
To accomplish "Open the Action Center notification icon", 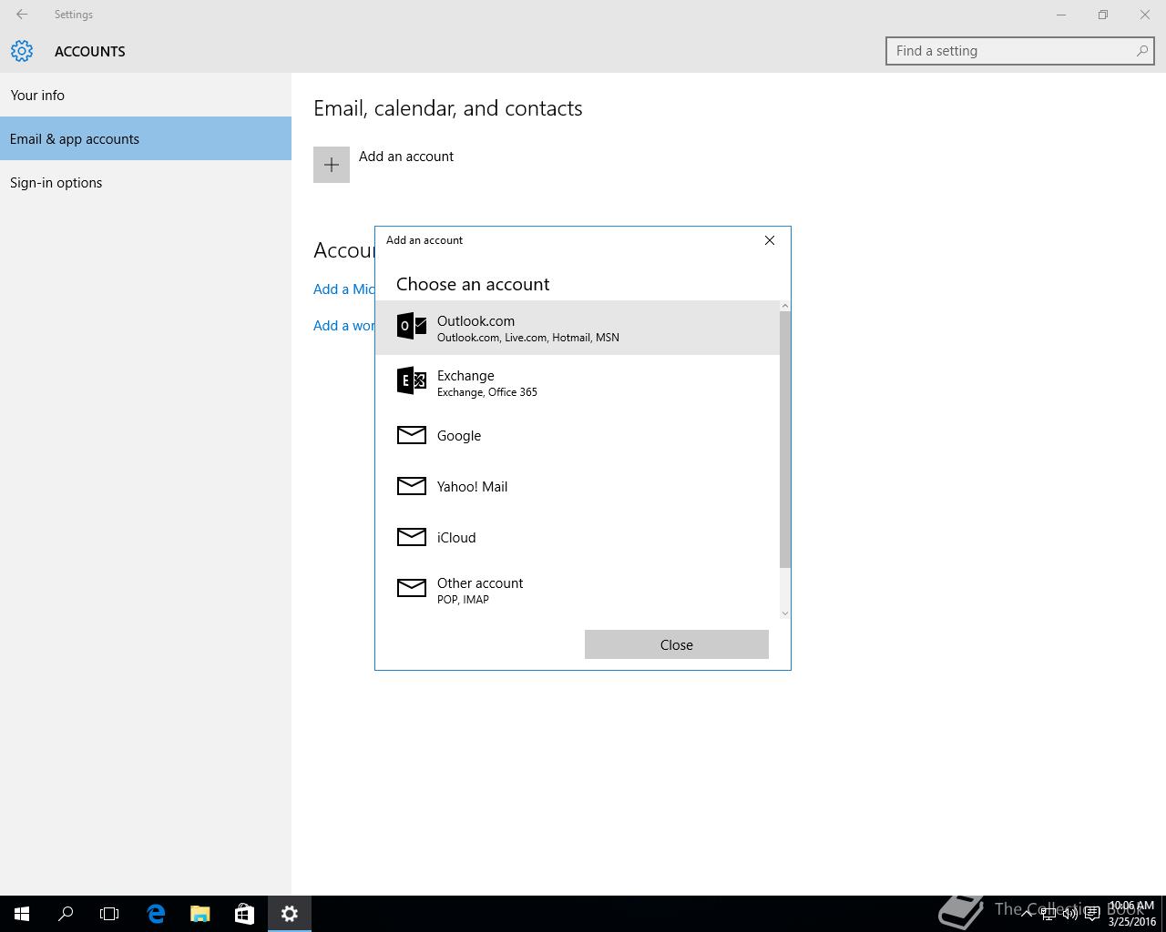I will pyautogui.click(x=1091, y=914).
